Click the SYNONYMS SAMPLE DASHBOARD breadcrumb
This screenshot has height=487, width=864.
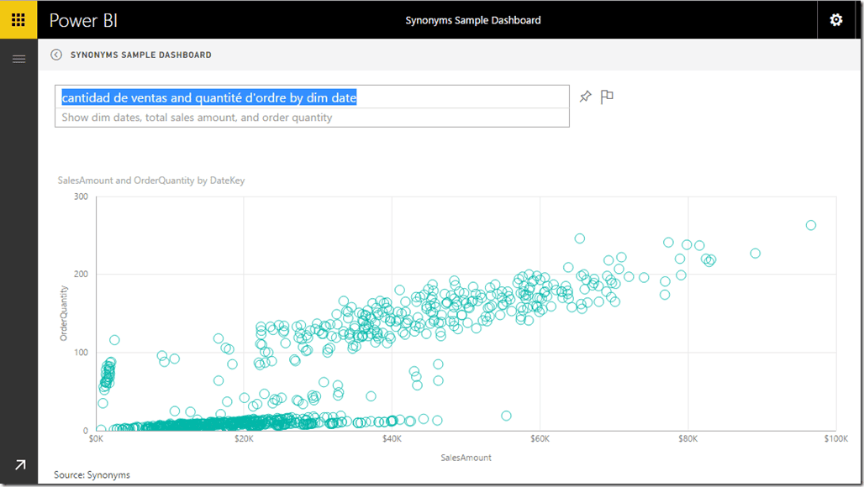tap(140, 54)
